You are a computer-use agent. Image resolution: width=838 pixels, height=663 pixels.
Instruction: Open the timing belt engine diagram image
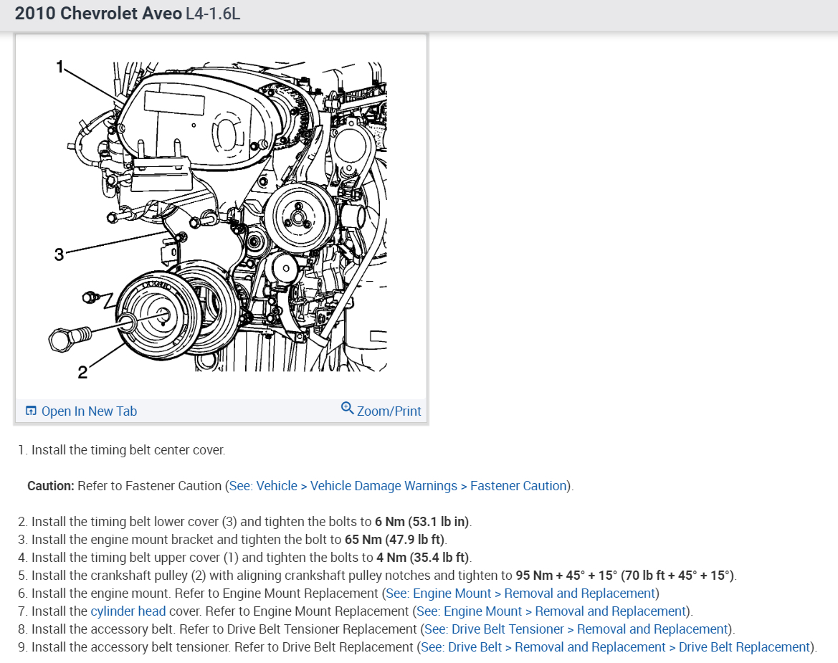pyautogui.click(x=222, y=216)
